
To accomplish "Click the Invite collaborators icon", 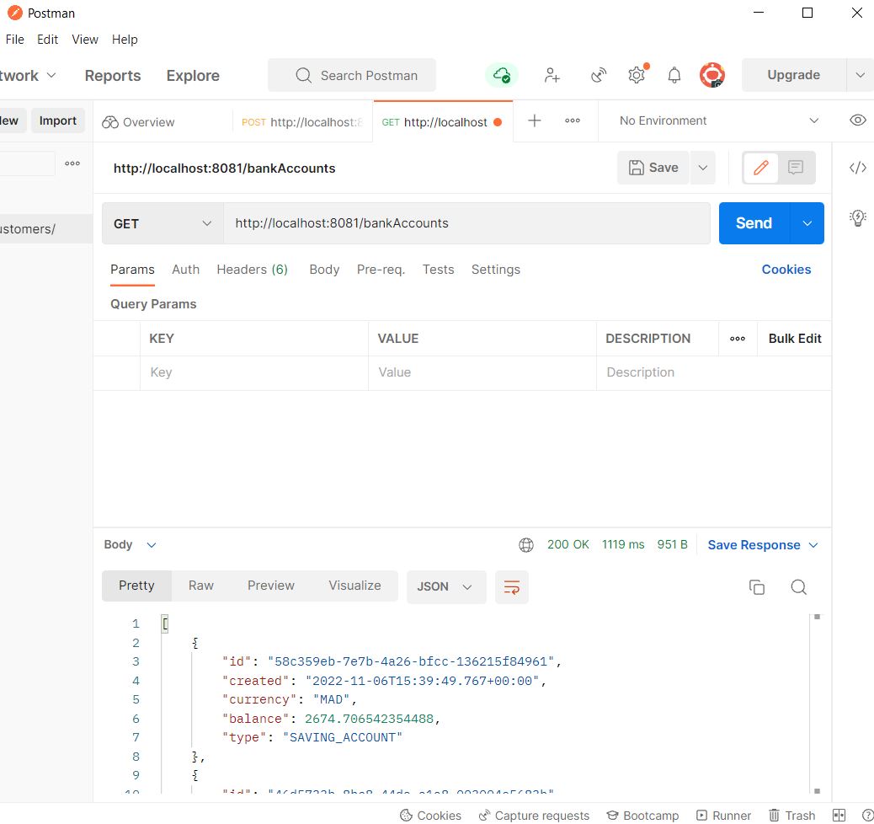I will [552, 75].
